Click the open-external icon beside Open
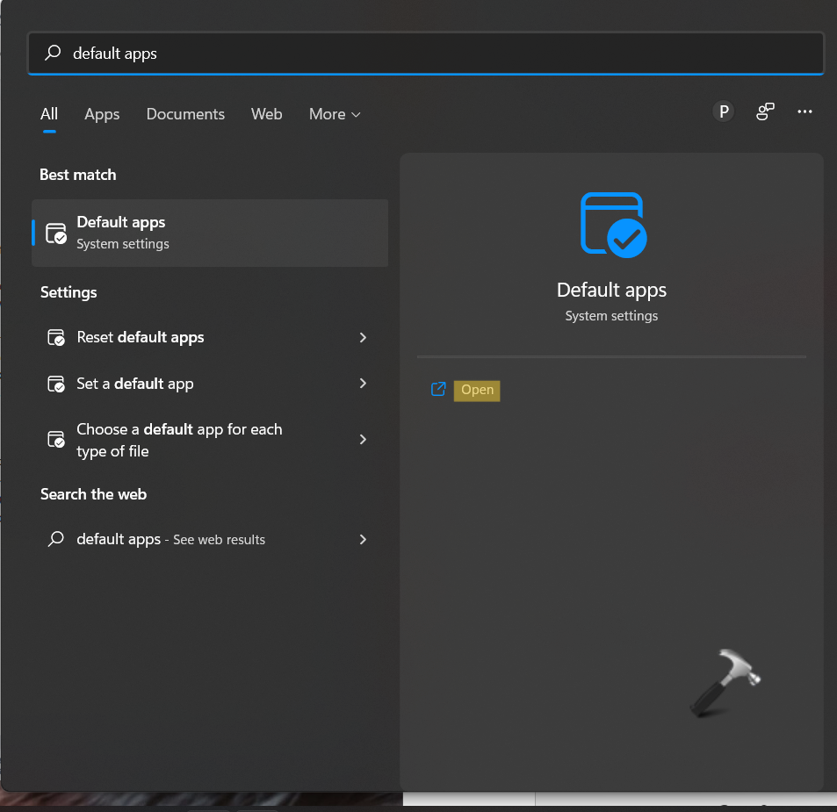 [x=438, y=390]
